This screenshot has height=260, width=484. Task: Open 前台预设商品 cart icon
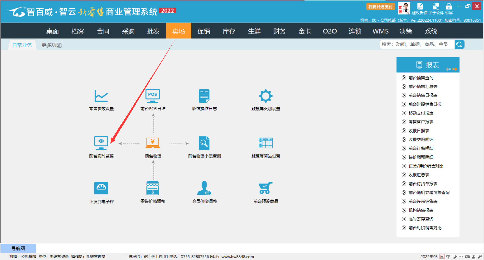tap(266, 188)
